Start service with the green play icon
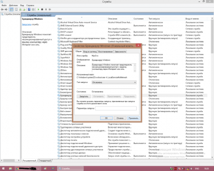Viewport: 214px width, 171px height. point(38,9)
